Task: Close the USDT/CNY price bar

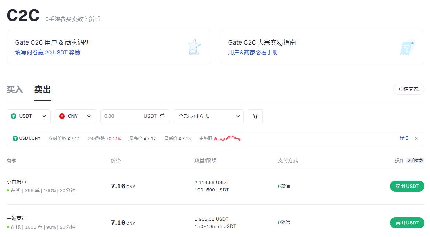Action: (x=416, y=139)
